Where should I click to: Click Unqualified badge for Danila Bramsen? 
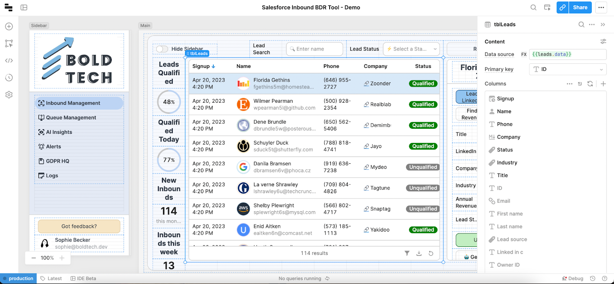(423, 167)
